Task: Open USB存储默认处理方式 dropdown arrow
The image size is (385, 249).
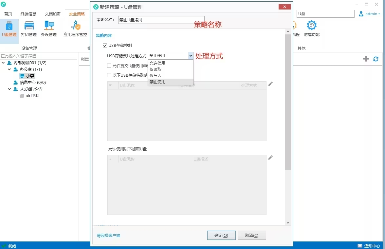Action: coord(191,56)
